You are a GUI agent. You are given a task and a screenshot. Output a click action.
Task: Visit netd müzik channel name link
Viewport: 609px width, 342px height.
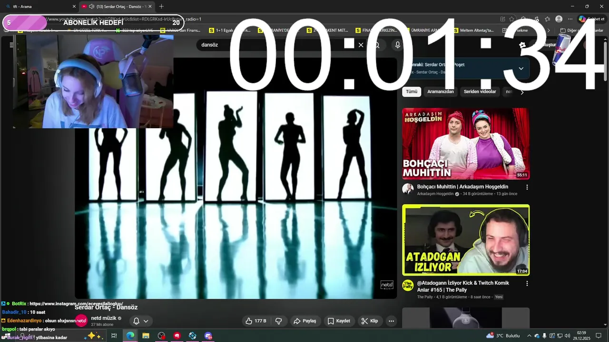[103, 318]
